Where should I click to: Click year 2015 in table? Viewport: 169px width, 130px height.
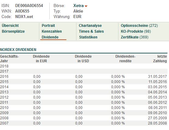pyautogui.click(x=4, y=81)
